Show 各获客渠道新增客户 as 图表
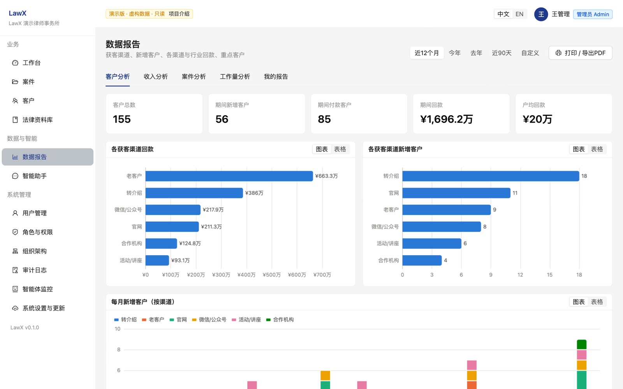The height and width of the screenshot is (389, 623). tap(579, 149)
